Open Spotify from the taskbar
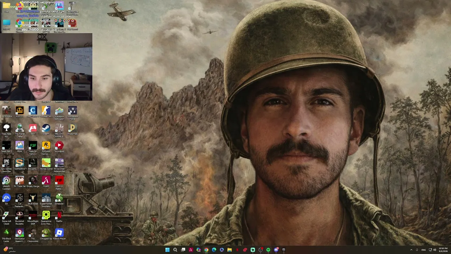 click(268, 250)
